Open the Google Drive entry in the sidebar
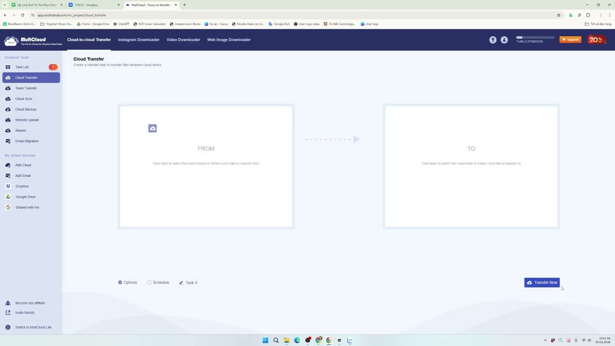 [31, 197]
